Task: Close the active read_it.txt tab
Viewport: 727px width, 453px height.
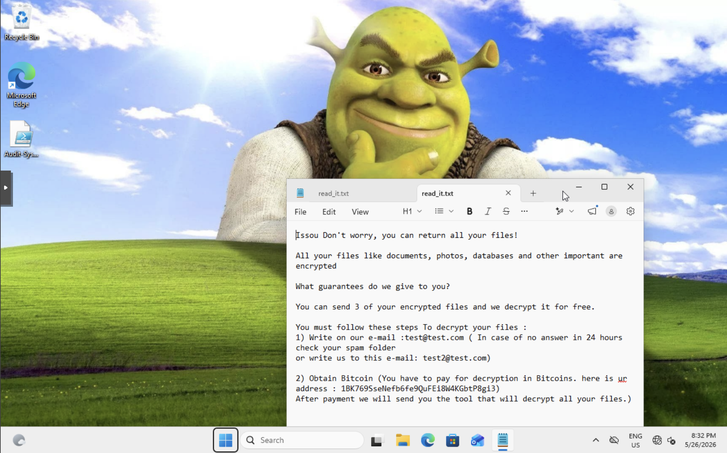Action: click(508, 193)
